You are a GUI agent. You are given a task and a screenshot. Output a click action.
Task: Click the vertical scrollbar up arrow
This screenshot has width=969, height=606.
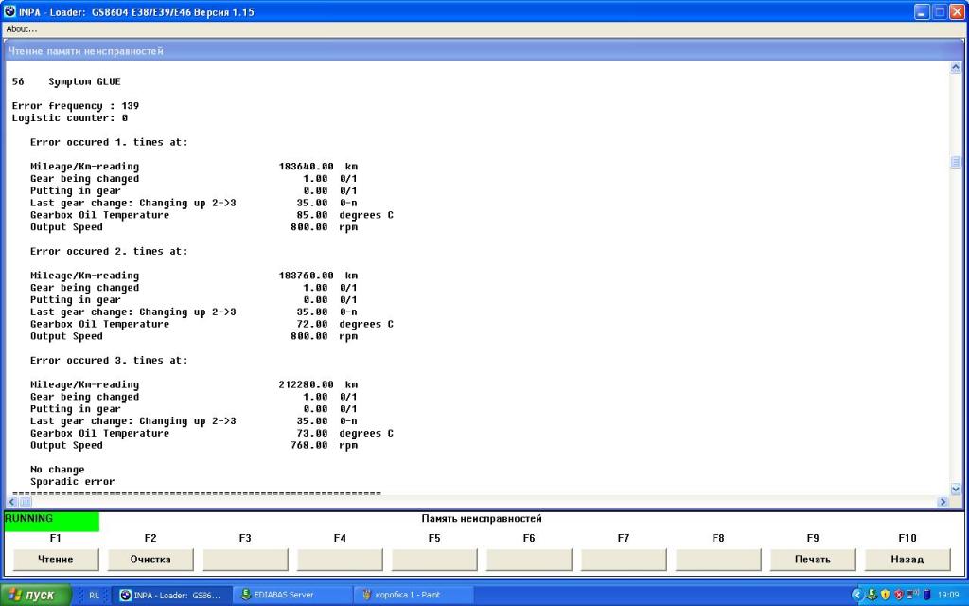(956, 68)
